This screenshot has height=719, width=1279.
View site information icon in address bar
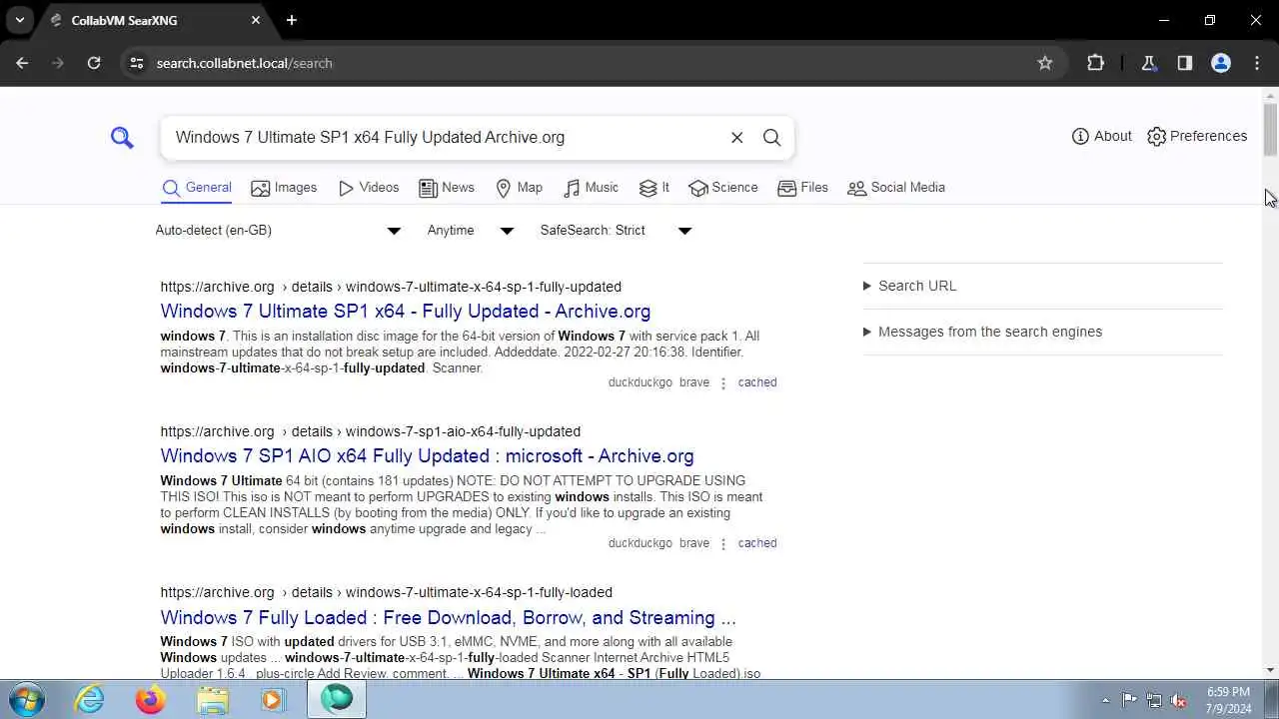(137, 63)
